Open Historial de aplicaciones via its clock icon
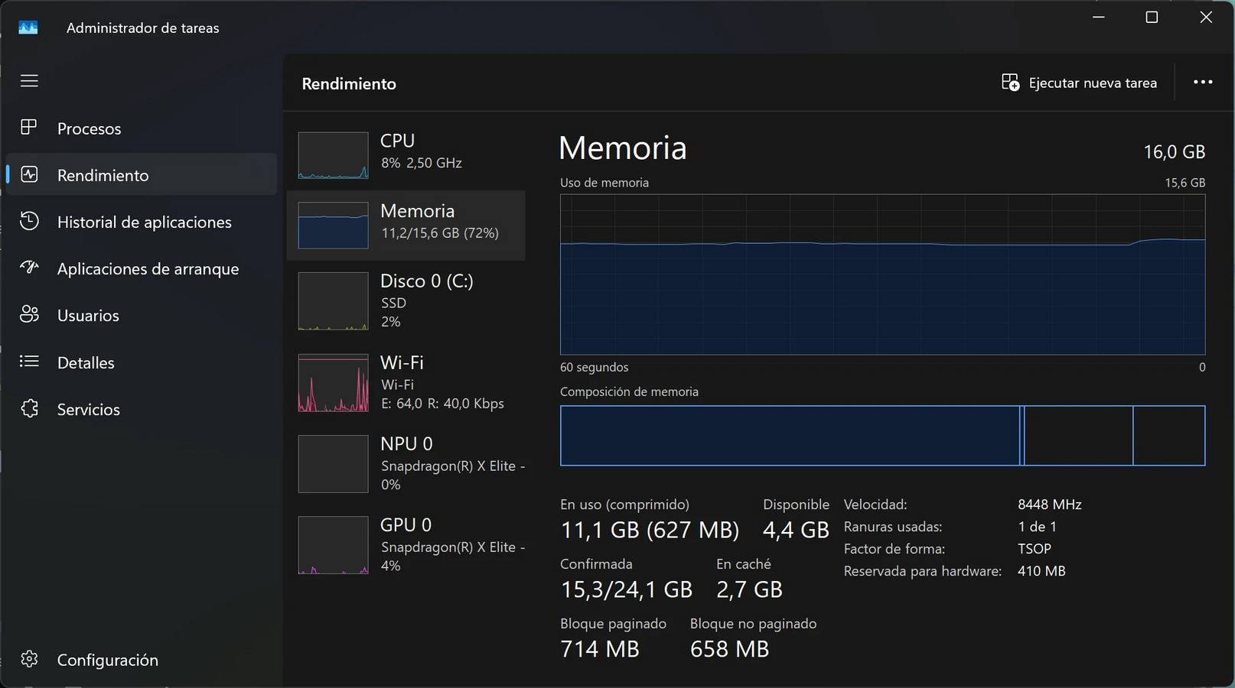This screenshot has width=1235, height=688. coord(29,222)
